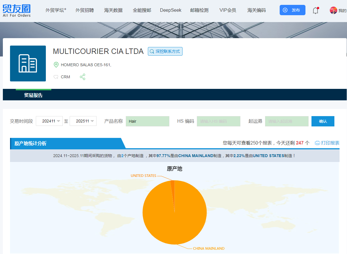
Task: Open the DeepSeek navigation link
Action: pos(170,10)
